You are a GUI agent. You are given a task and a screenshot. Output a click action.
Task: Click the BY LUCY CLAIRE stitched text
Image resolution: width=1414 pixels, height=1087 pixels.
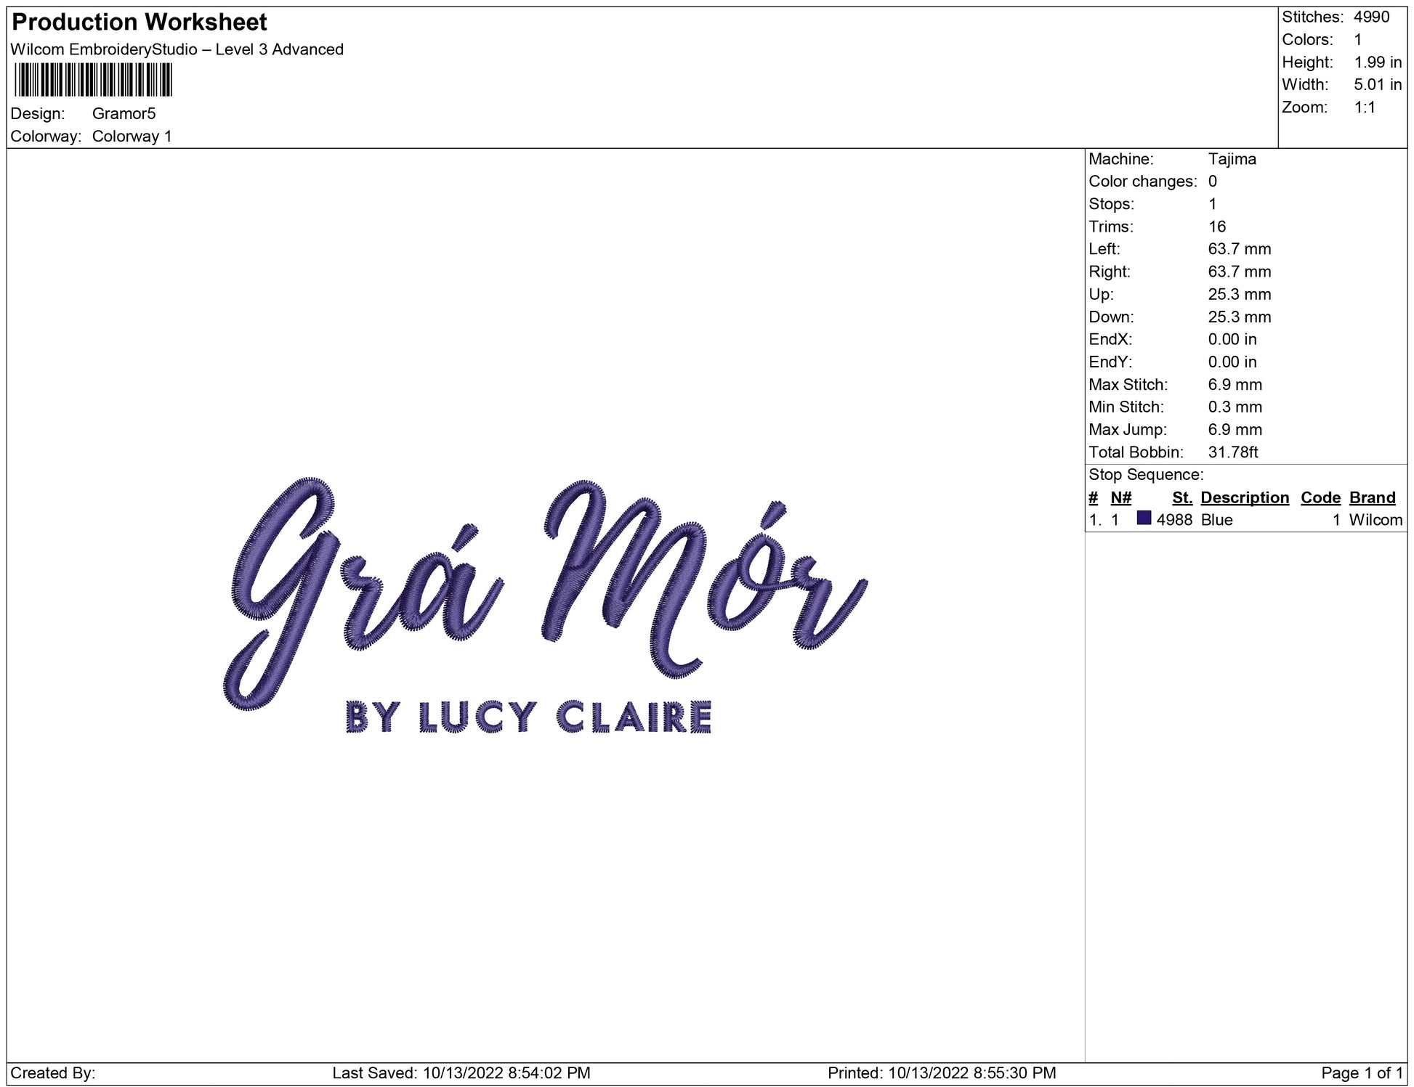[528, 717]
